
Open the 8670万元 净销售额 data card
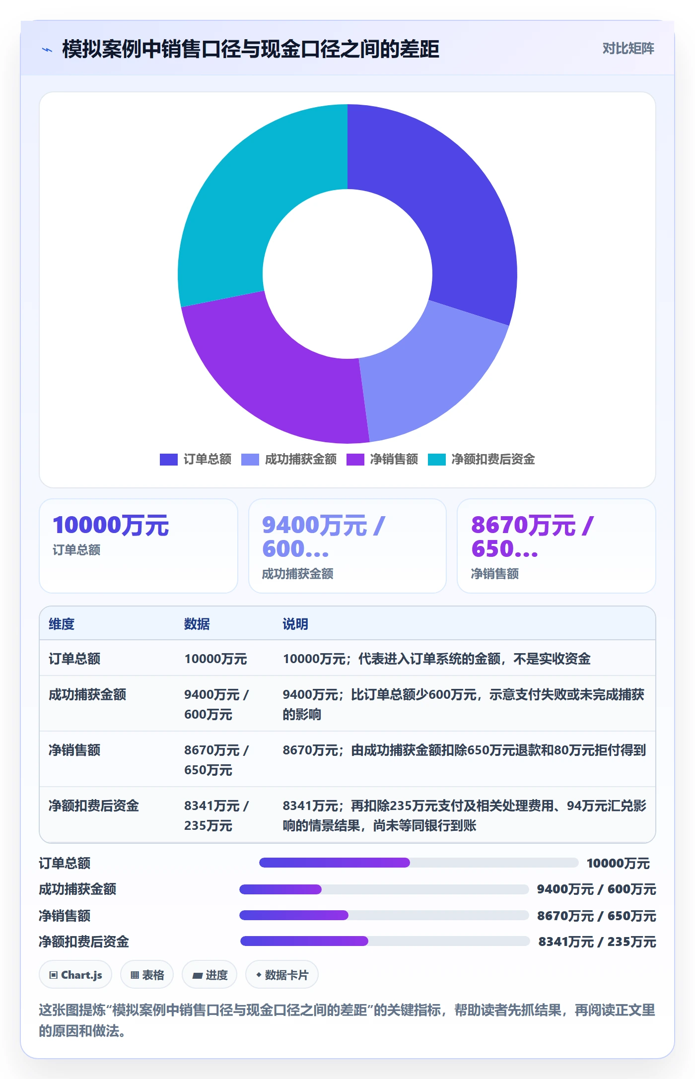(x=556, y=546)
